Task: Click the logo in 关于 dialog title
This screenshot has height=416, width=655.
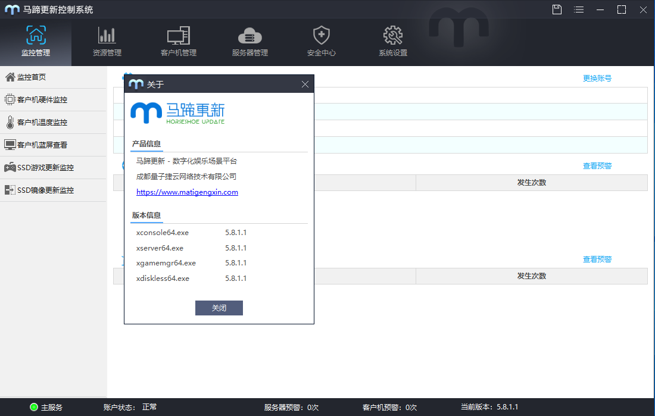Action: 136,85
